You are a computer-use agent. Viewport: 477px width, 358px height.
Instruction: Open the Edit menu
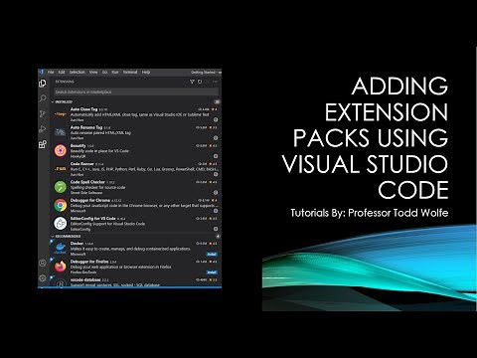tap(62, 73)
